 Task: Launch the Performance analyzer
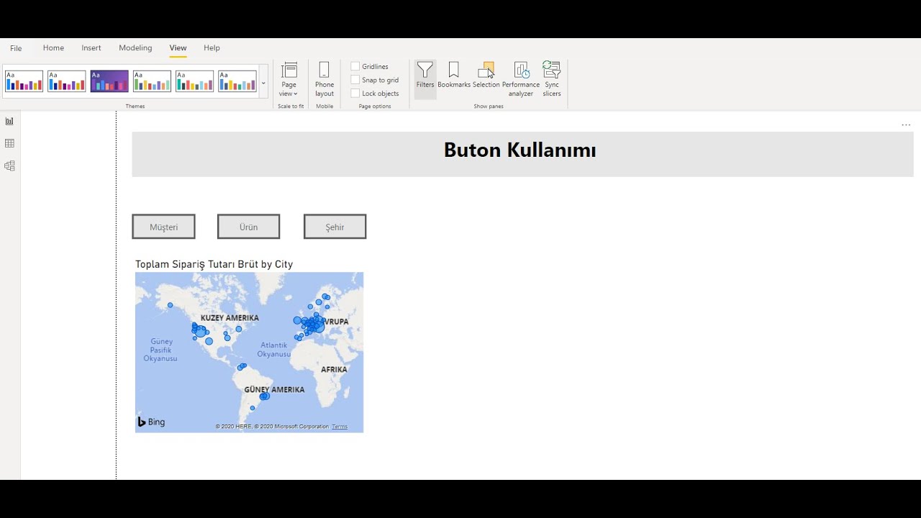[521, 79]
